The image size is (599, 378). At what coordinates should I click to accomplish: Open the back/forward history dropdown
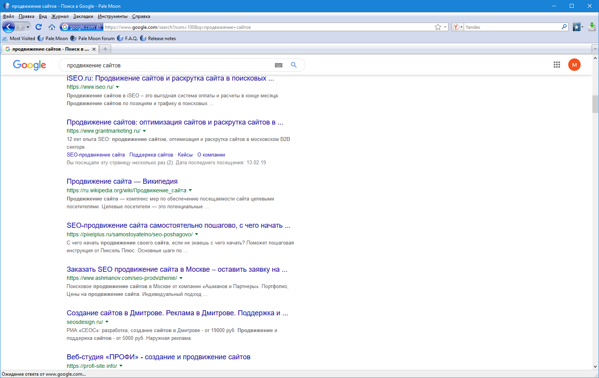[28, 27]
